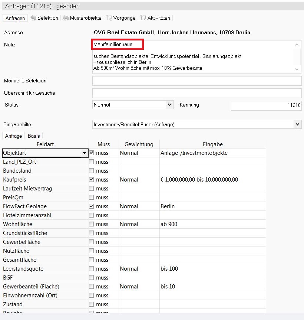Image resolution: width=304 pixels, height=320 pixels.
Task: Select the Kaufpreis Eingabe cell
Action: (212, 180)
